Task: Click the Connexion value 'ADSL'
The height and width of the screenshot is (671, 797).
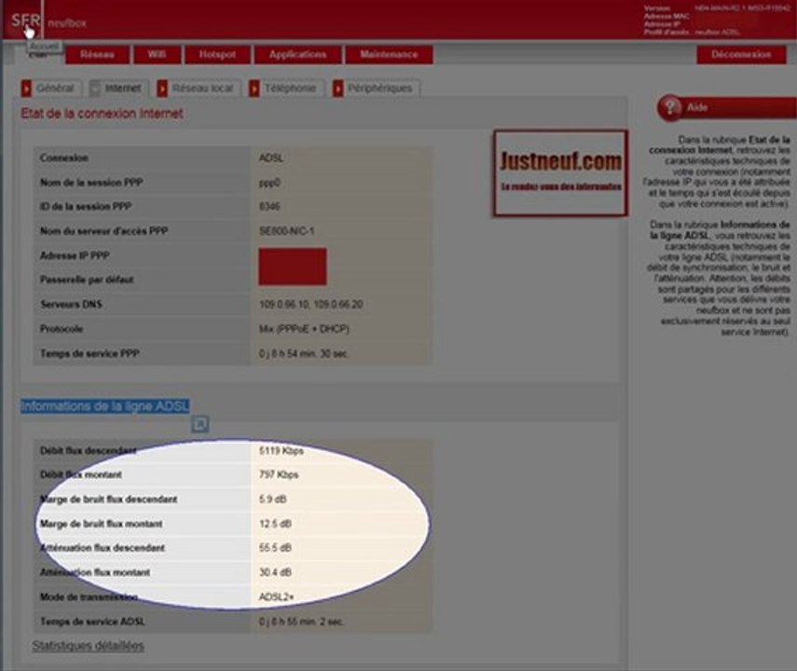Action: 271,158
